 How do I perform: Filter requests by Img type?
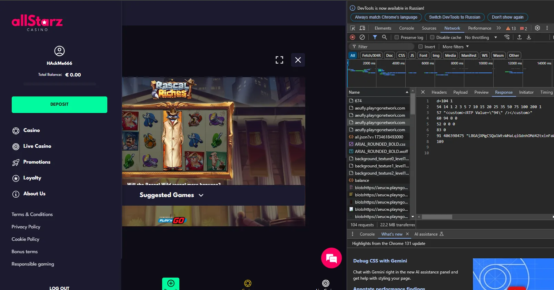click(x=436, y=55)
